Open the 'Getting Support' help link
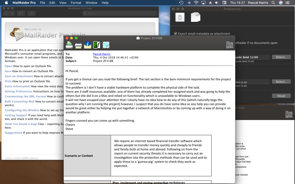 (x=16, y=115)
